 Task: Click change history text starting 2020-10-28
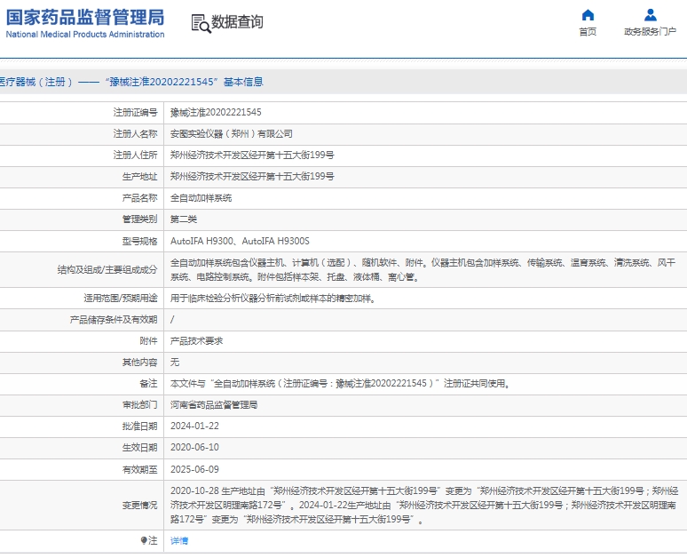pyautogui.click(x=423, y=505)
